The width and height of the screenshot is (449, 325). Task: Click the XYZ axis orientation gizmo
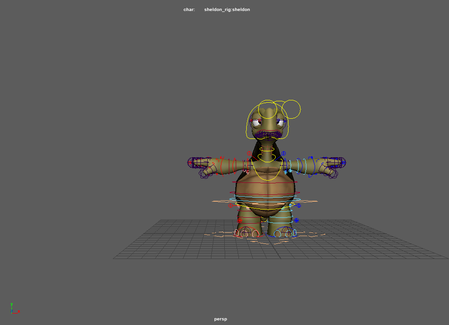point(14,308)
